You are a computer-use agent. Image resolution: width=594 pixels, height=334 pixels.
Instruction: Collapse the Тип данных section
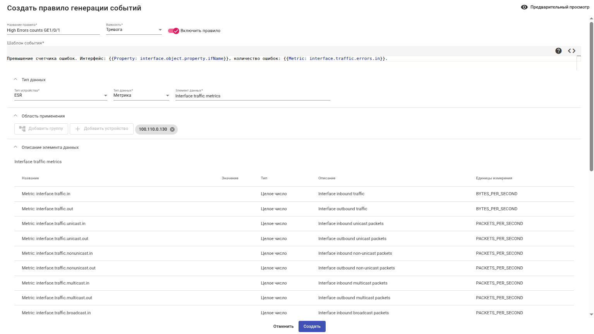(15, 80)
